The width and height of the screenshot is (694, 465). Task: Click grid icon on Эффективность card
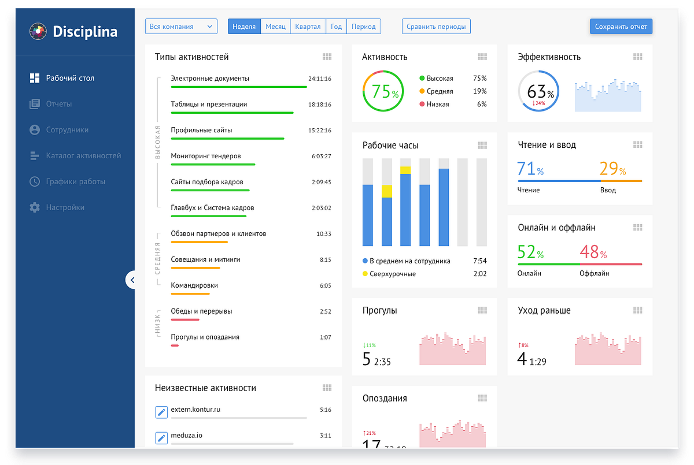tap(638, 57)
